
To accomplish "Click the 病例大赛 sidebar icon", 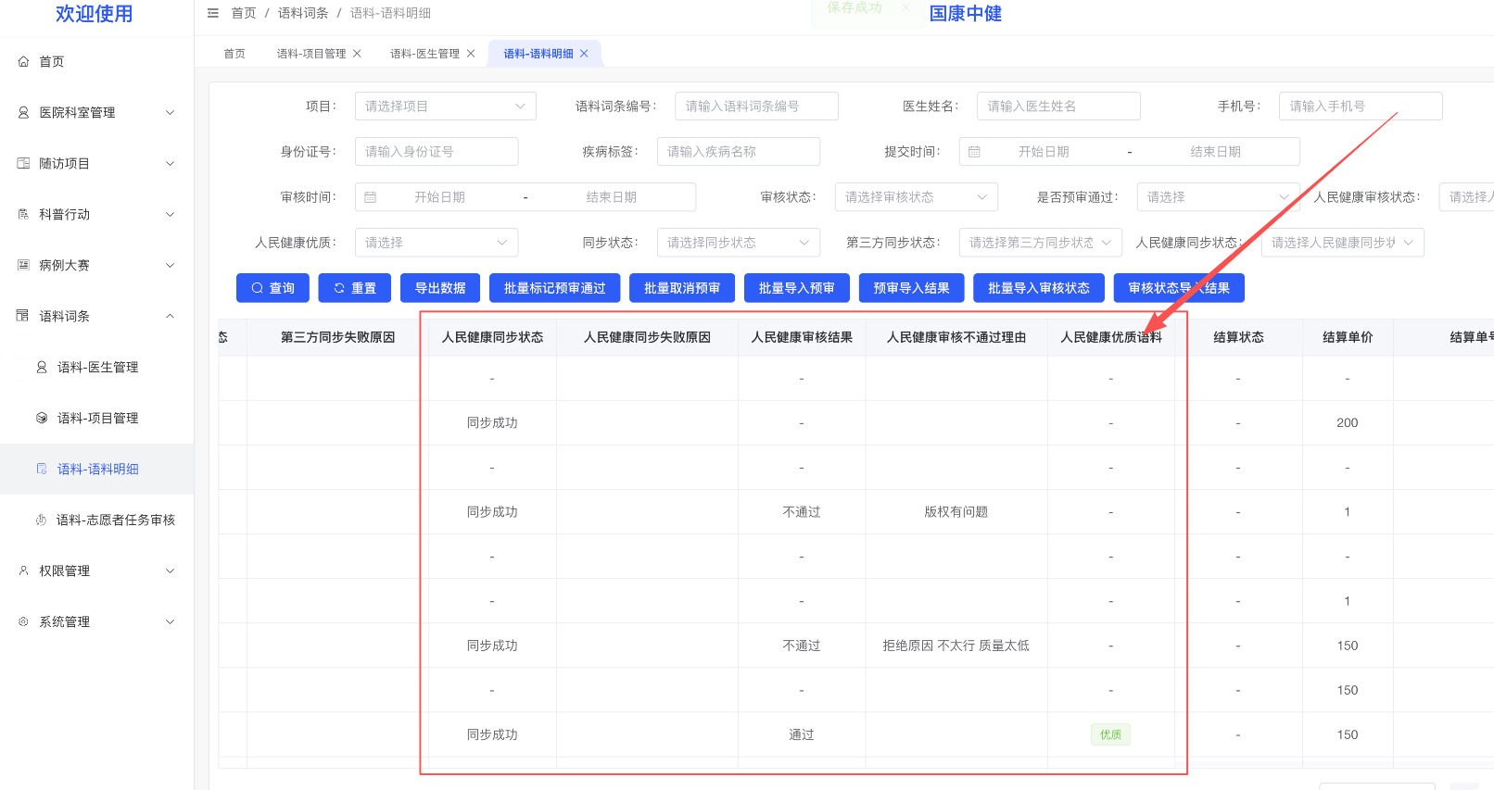I will click(x=23, y=265).
